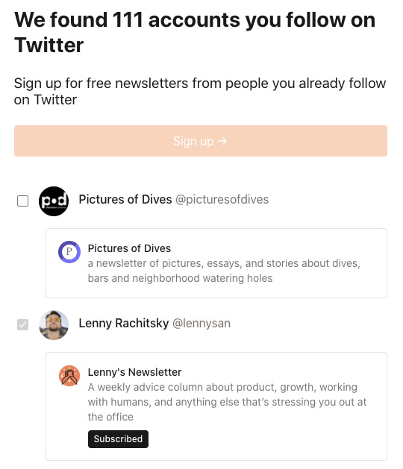Image resolution: width=403 pixels, height=469 pixels.
Task: Open the @picturesofdives handle
Action: [x=222, y=200]
